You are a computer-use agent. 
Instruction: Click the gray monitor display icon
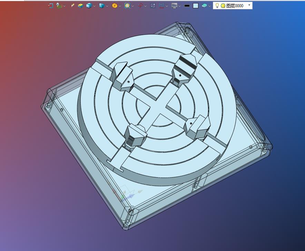pos(174,6)
